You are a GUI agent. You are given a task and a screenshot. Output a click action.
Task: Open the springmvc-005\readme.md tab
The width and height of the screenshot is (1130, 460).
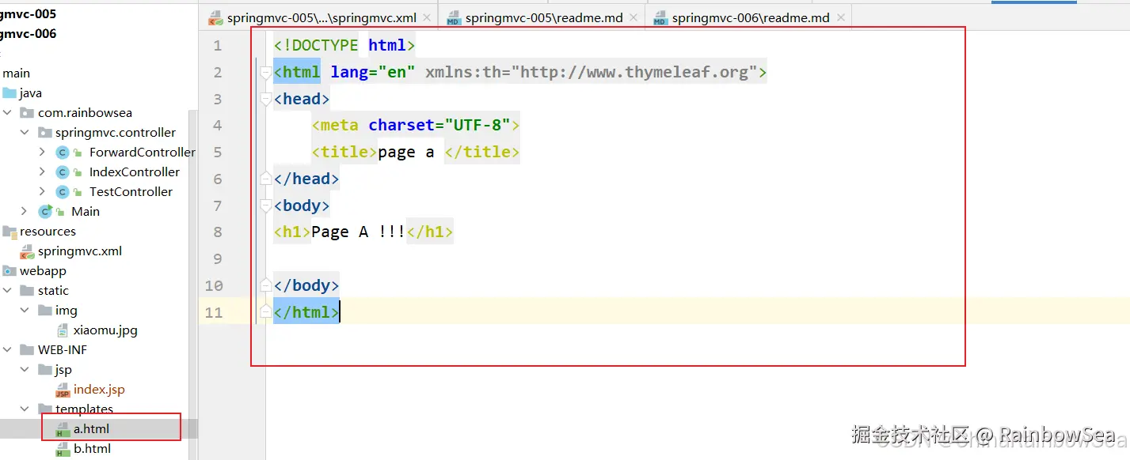coord(544,17)
